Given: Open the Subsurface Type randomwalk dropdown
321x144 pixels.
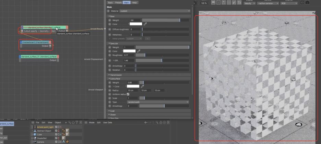Looking at the screenshot, I should pyautogui.click(x=158, y=102).
